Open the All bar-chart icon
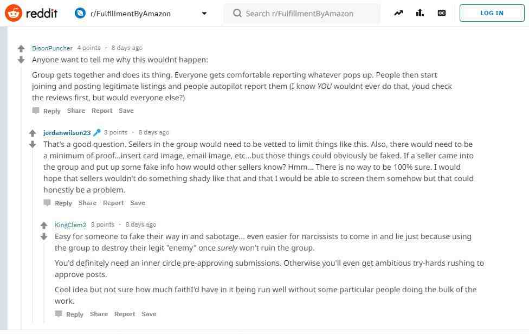The image size is (529, 334). (420, 13)
